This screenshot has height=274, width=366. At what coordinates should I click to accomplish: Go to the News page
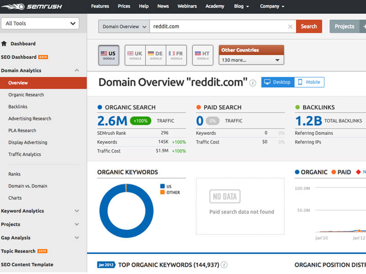tap(163, 6)
